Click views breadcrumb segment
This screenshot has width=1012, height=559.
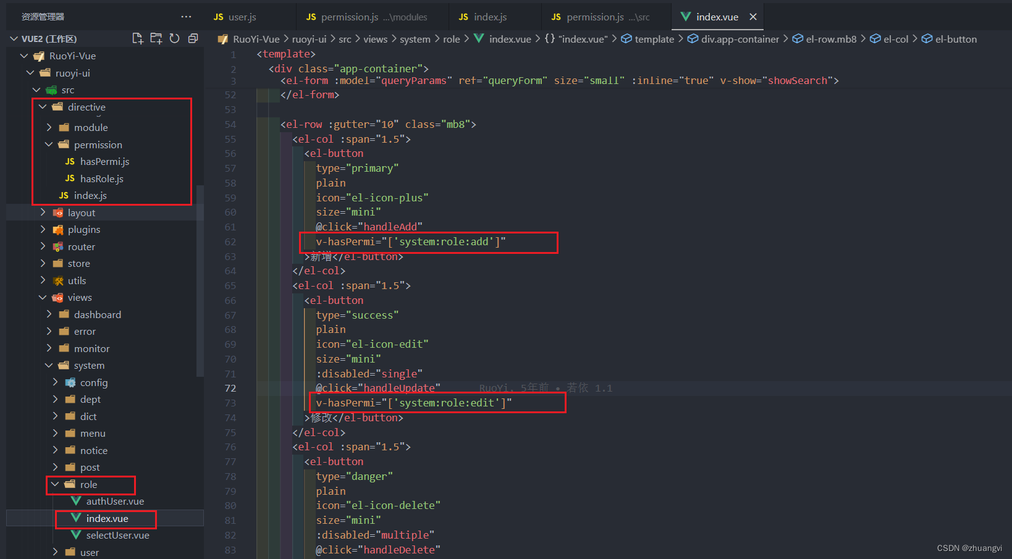point(375,39)
